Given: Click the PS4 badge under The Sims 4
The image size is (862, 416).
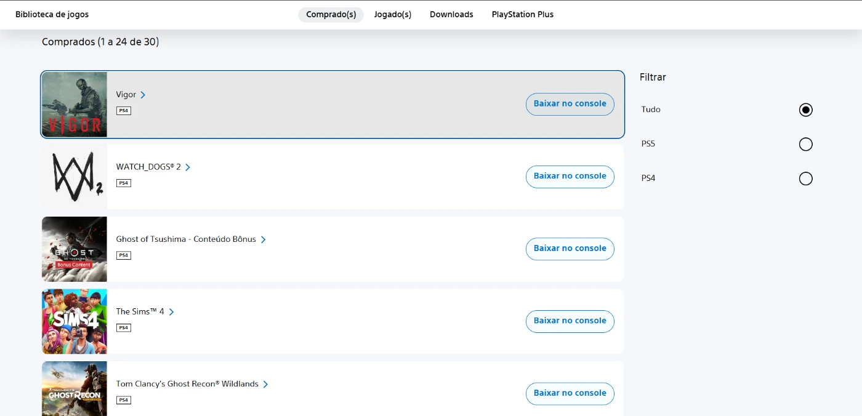Looking at the screenshot, I should pyautogui.click(x=124, y=328).
